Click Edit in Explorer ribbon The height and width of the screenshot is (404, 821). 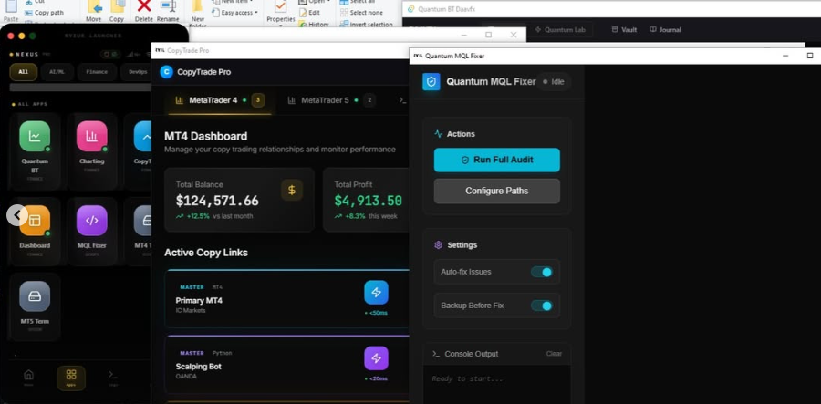(x=309, y=13)
